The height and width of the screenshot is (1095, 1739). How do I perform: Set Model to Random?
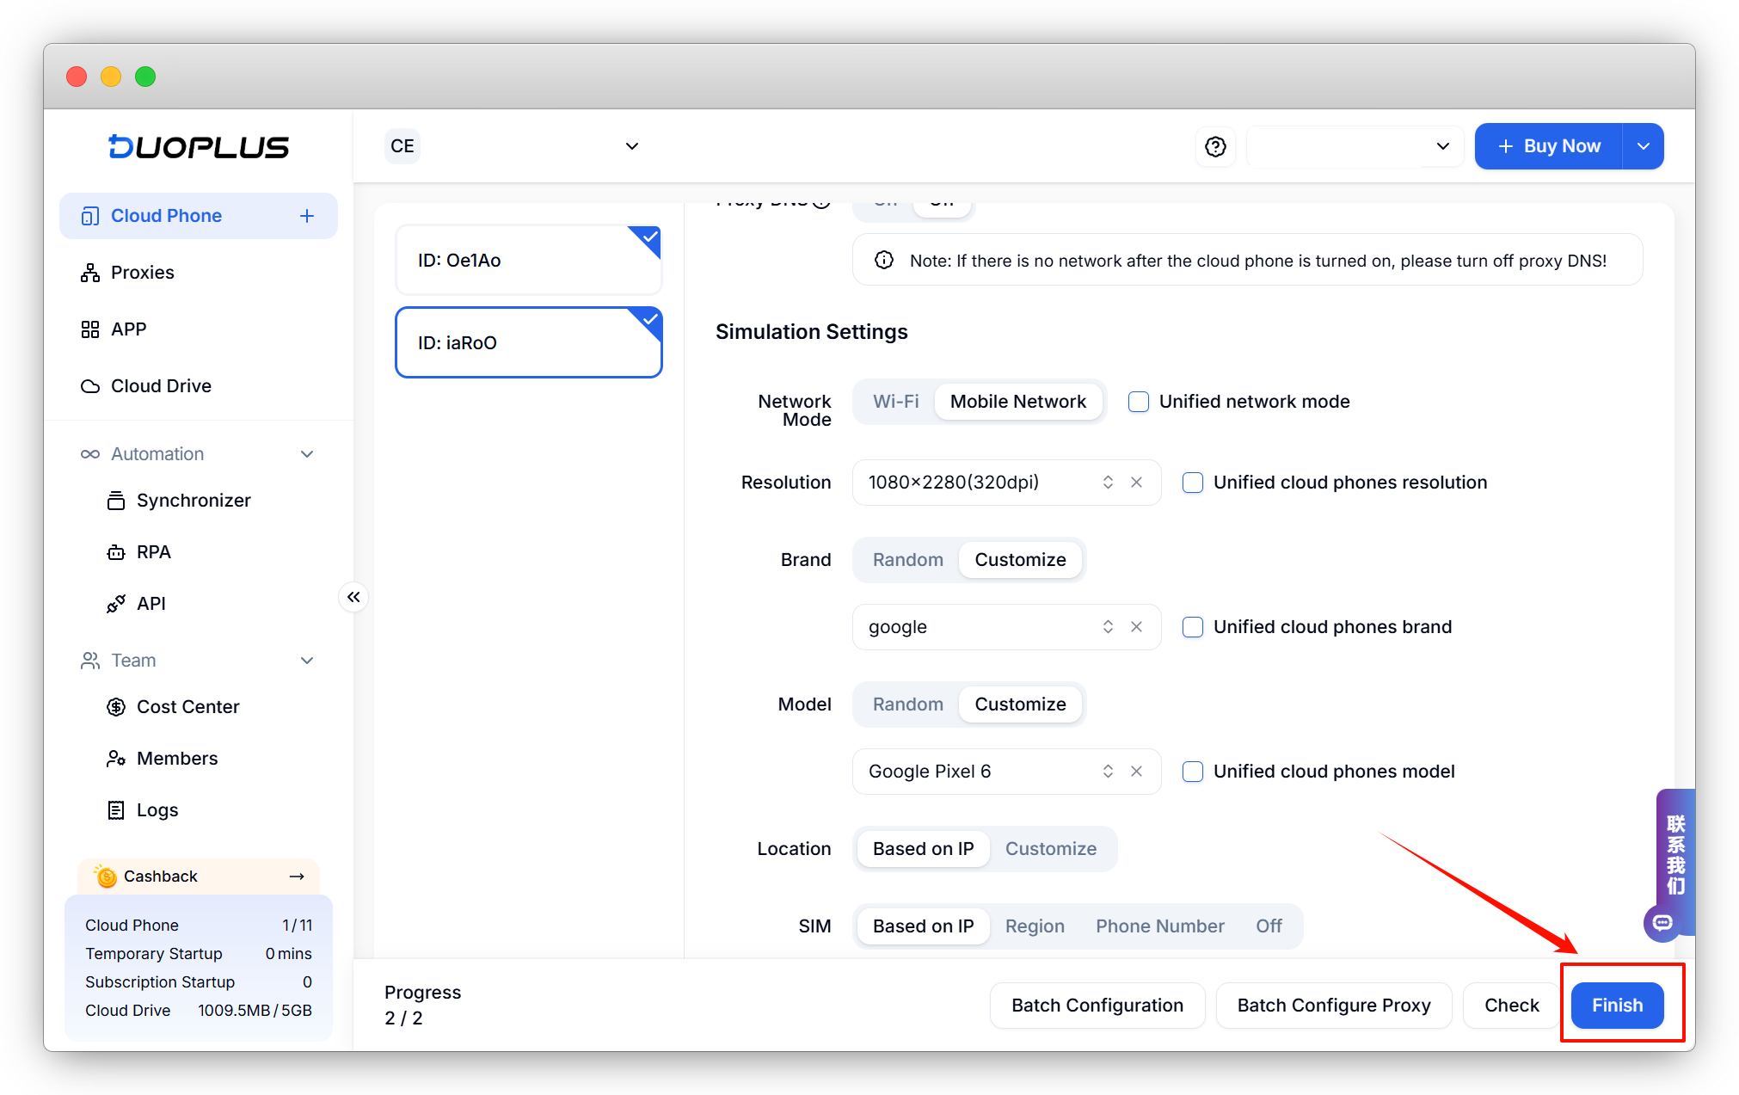pos(907,704)
